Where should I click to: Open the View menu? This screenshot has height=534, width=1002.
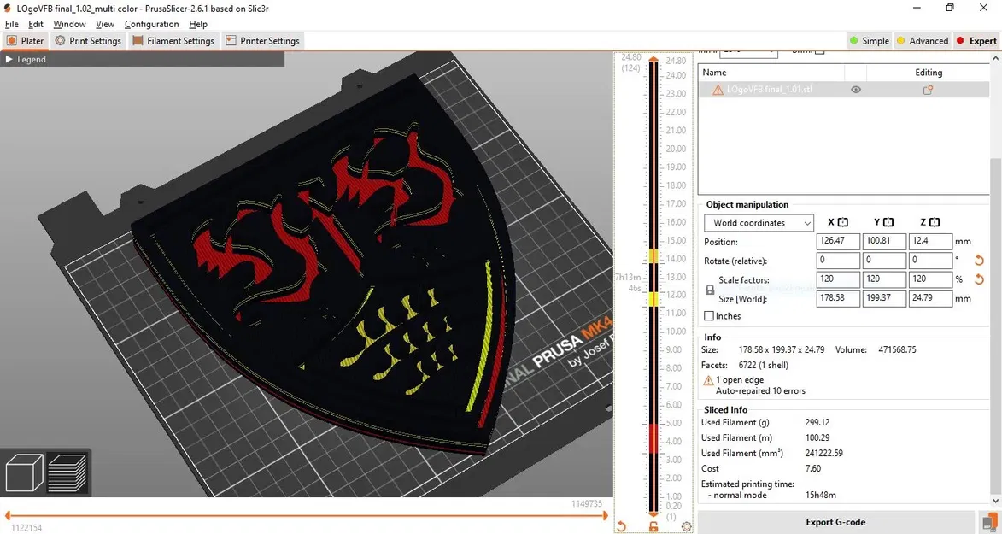(x=105, y=24)
